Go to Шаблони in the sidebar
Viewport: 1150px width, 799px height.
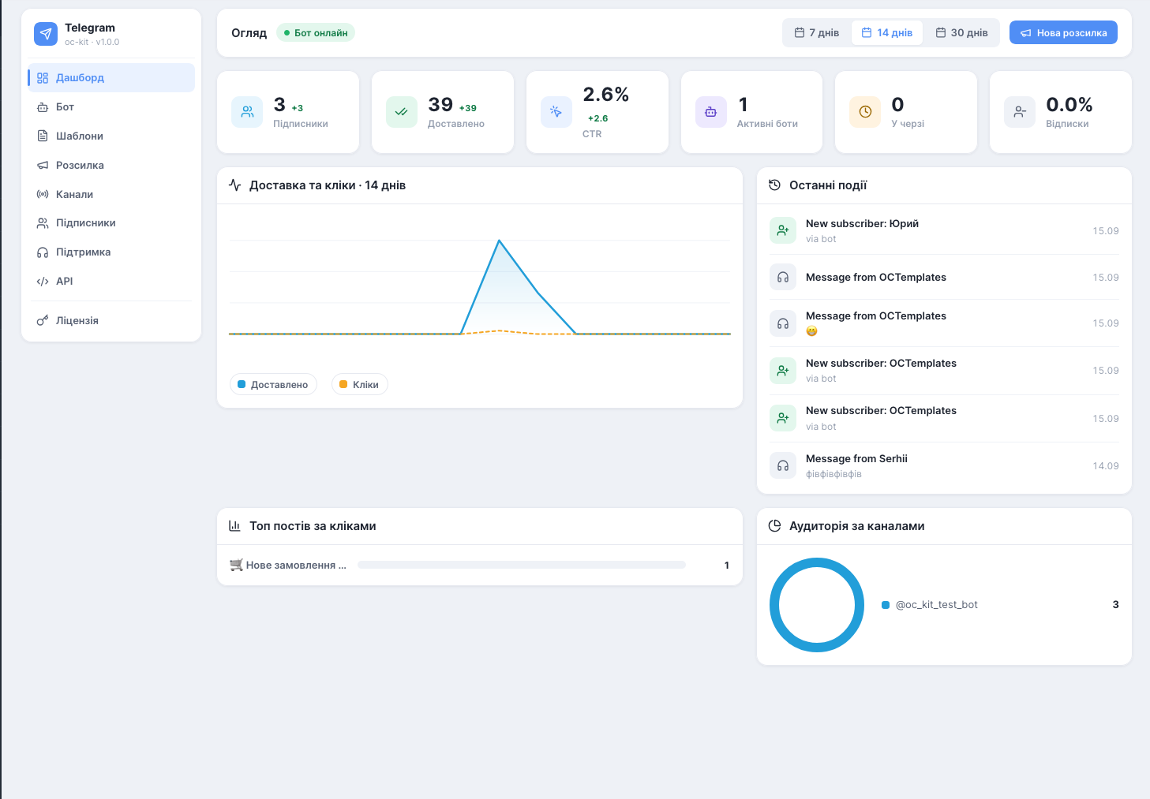[x=111, y=136]
